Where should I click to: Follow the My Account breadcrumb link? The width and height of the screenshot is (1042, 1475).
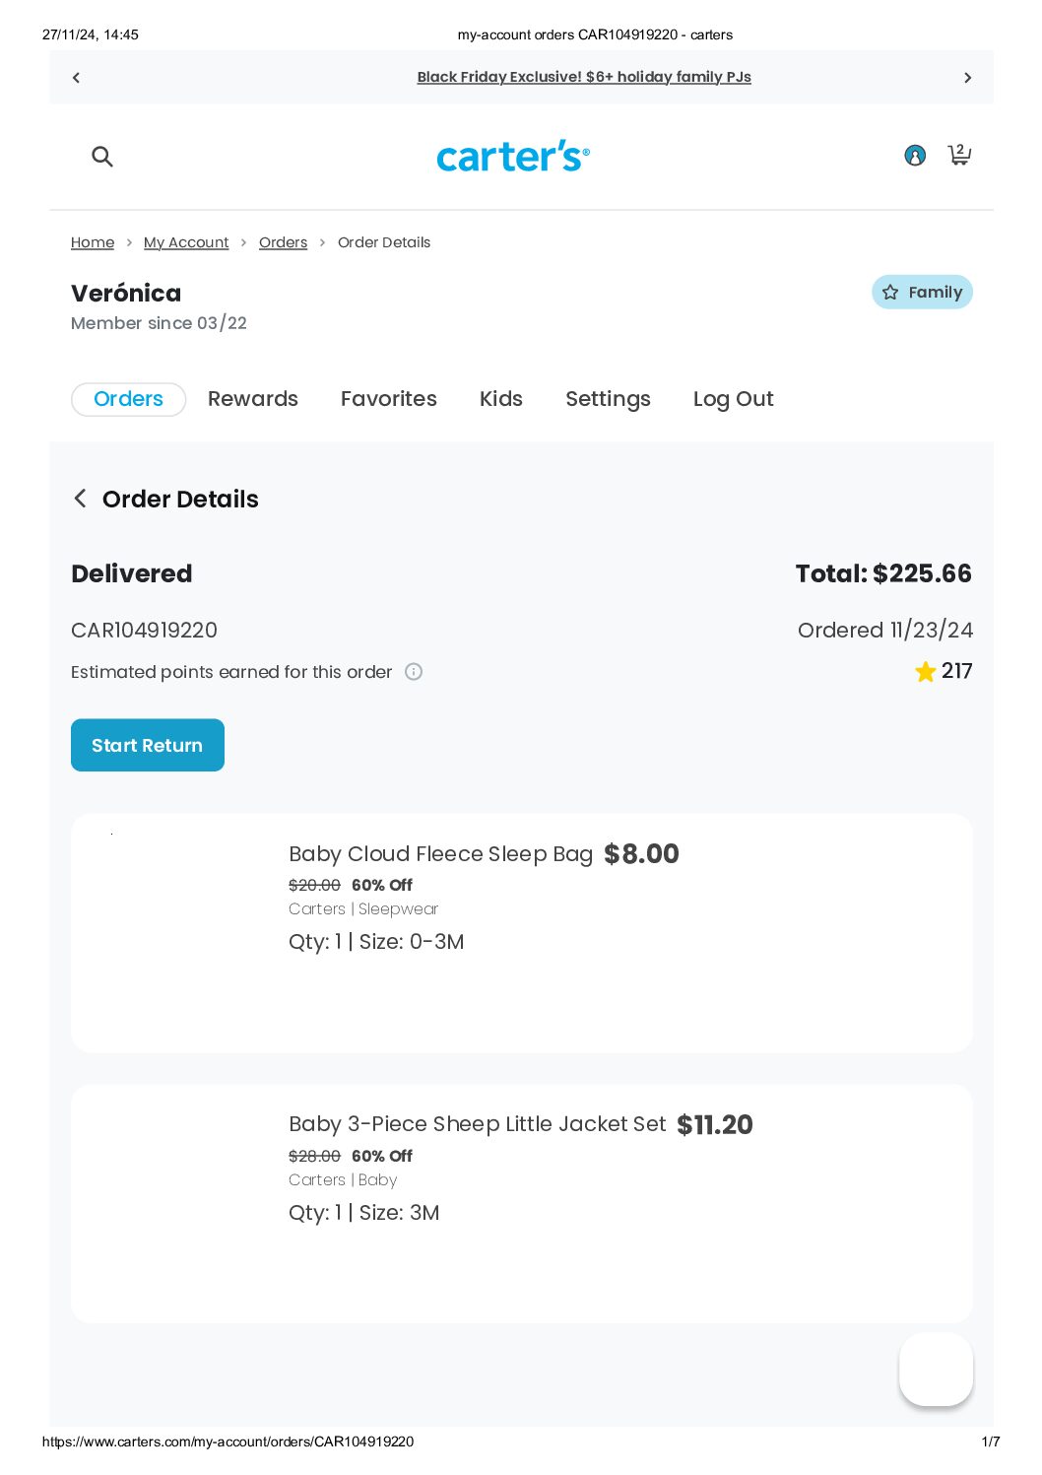(186, 242)
